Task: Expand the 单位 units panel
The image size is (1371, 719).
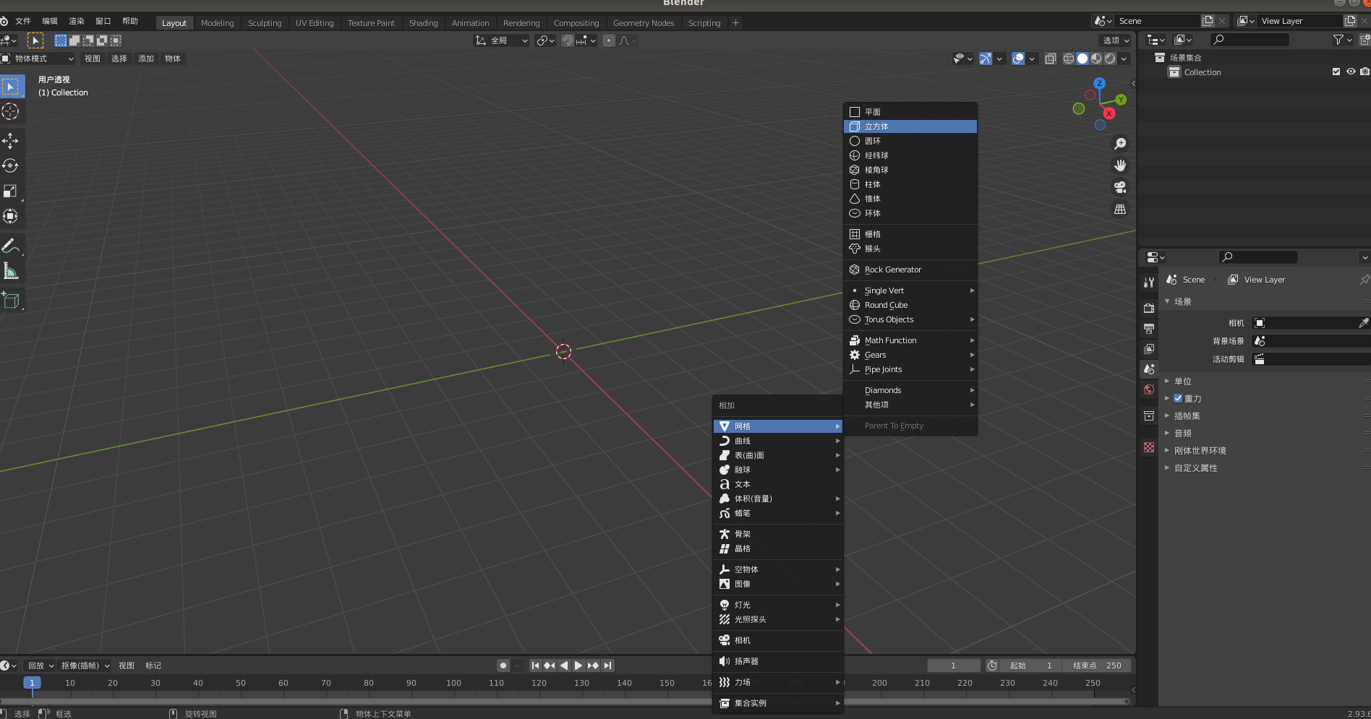Action: click(x=1182, y=381)
